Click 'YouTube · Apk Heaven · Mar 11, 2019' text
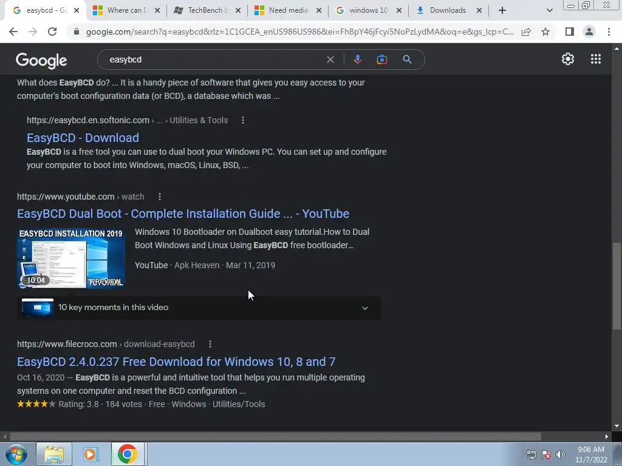The width and height of the screenshot is (622, 466). pos(205,265)
